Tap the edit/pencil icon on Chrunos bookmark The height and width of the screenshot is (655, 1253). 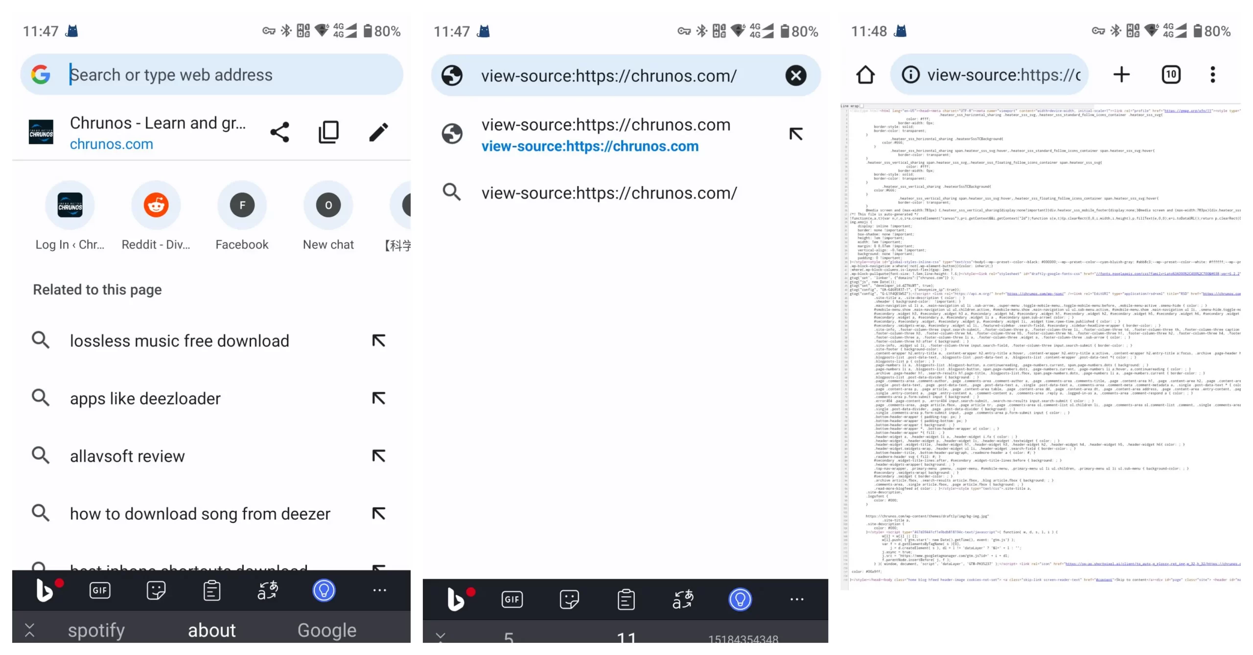[x=378, y=132]
